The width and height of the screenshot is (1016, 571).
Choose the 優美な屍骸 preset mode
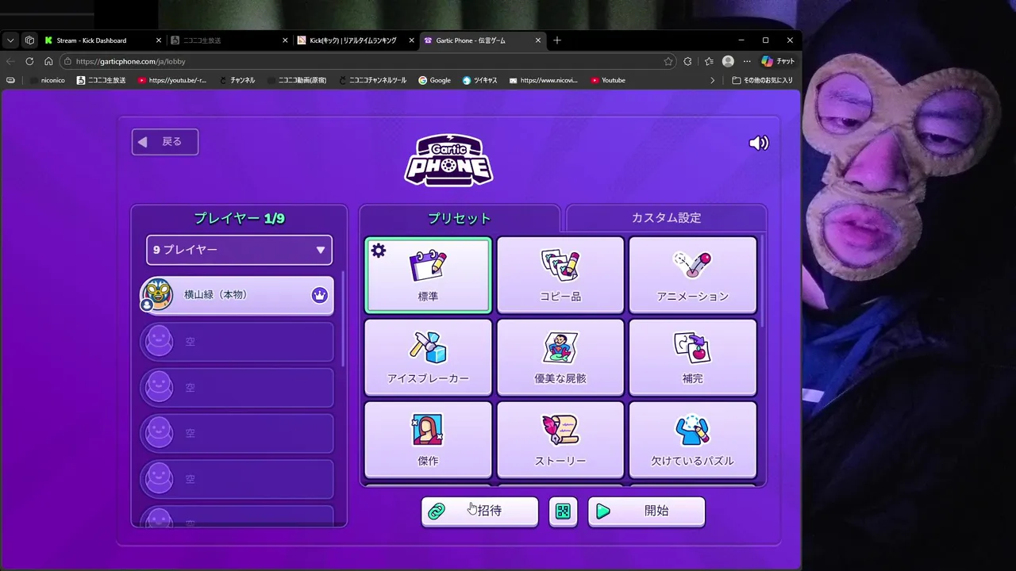point(560,357)
